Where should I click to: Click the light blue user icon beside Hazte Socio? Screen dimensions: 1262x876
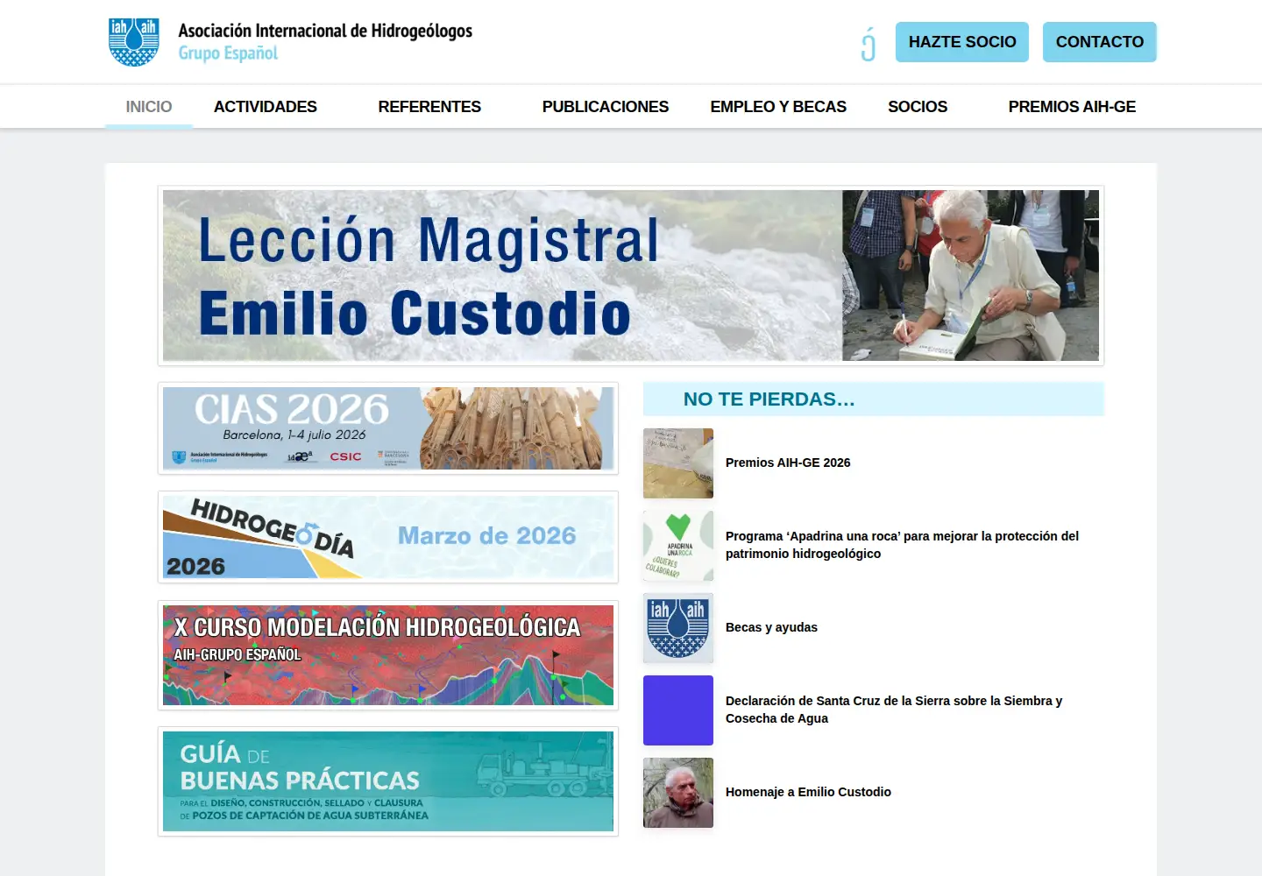868,44
